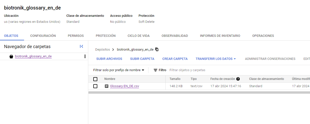Click the Subir carpeta button
This screenshot has height=124, width=310.
click(x=142, y=59)
